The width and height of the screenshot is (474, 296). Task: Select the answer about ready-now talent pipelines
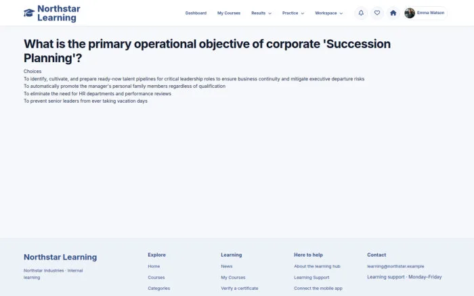194,79
